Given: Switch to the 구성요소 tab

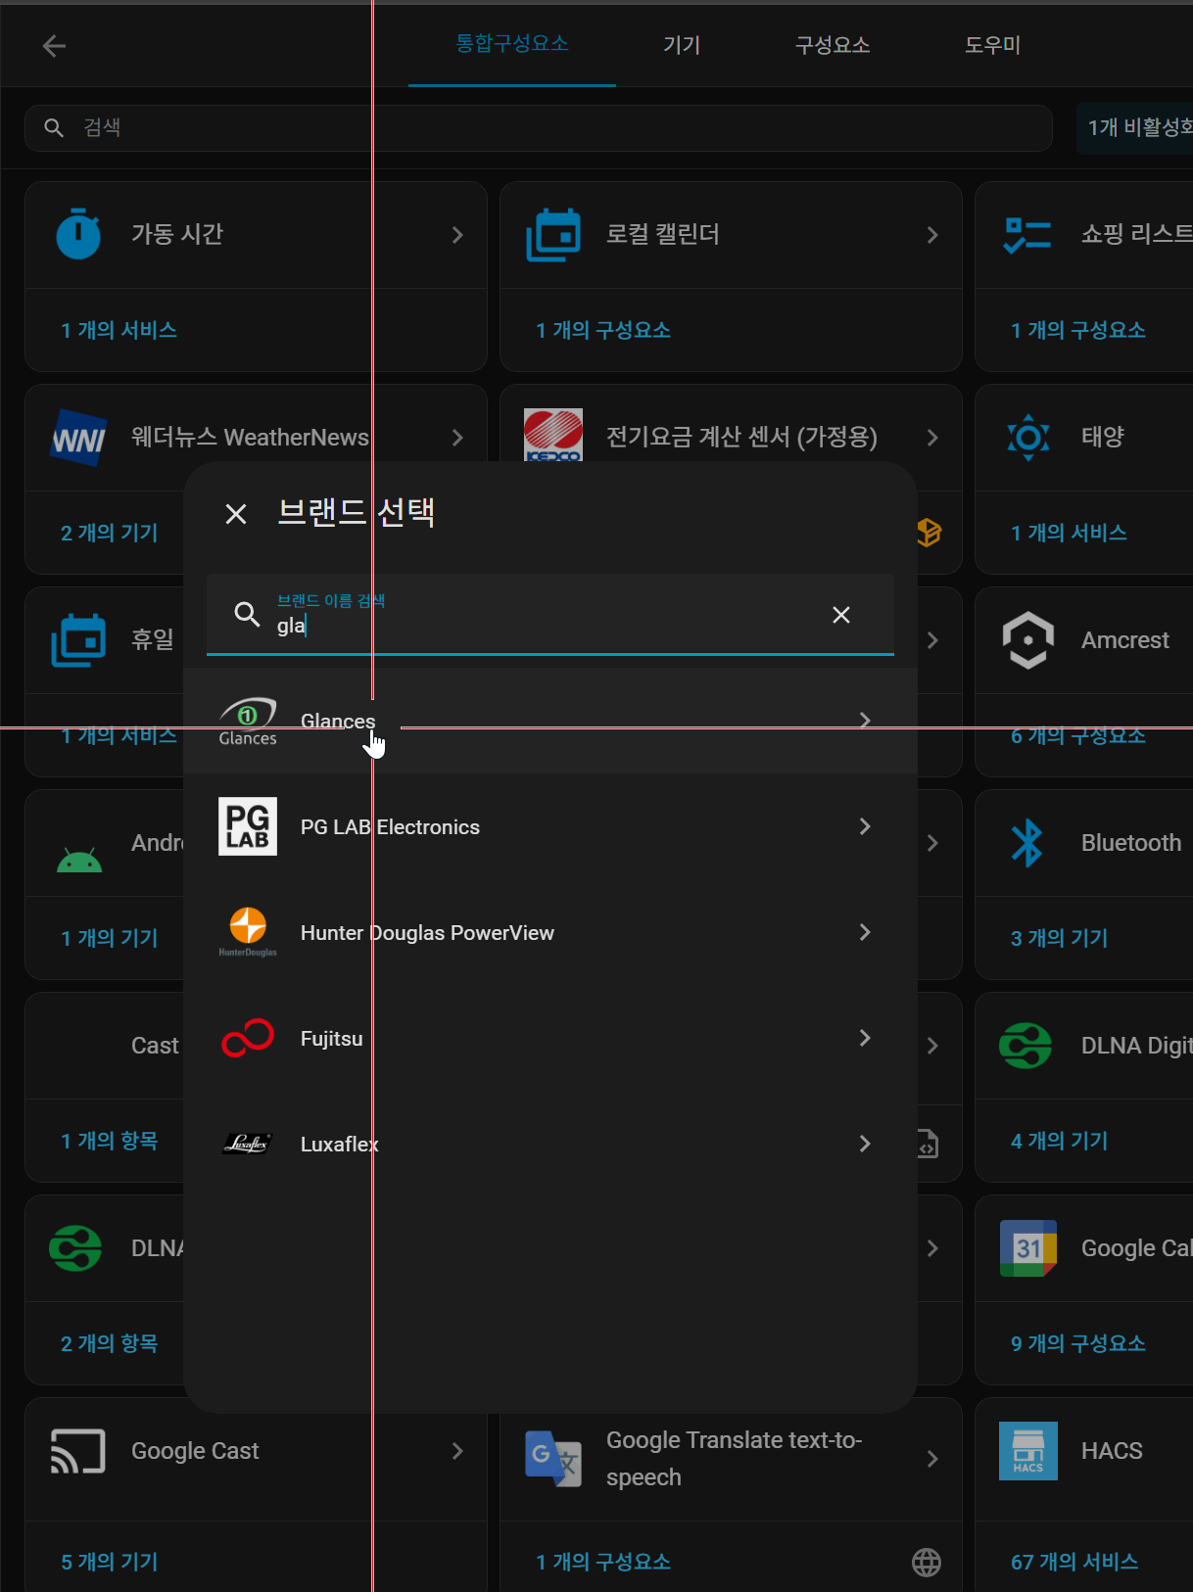Looking at the screenshot, I should click(833, 45).
